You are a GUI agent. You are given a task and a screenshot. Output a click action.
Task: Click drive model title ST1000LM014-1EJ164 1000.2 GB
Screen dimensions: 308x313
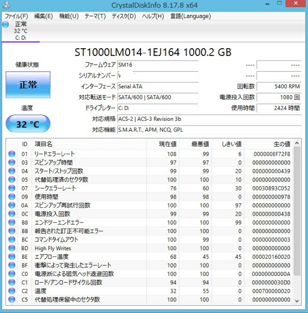pos(153,52)
